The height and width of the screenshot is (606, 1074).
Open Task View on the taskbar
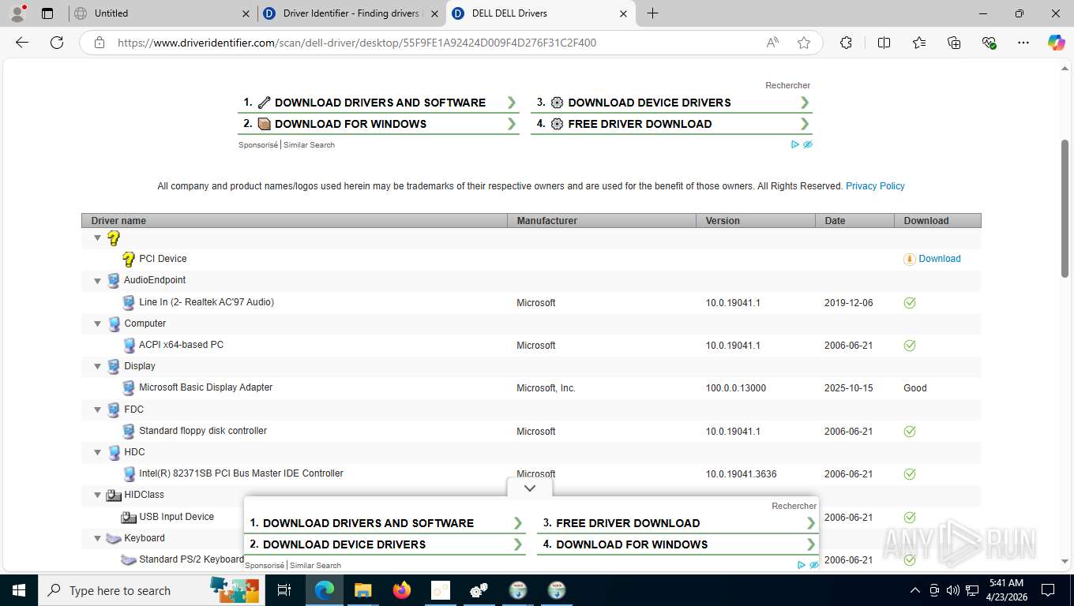284,590
